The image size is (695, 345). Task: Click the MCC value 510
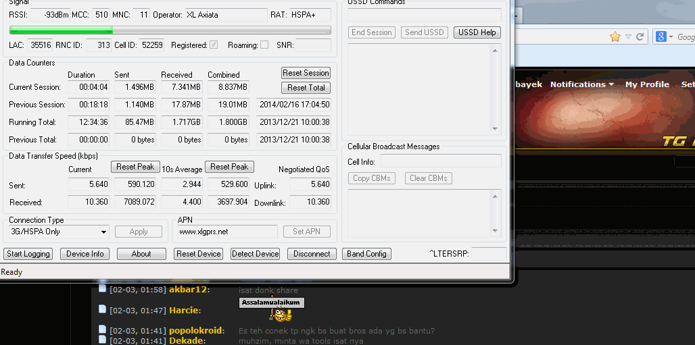(x=101, y=15)
